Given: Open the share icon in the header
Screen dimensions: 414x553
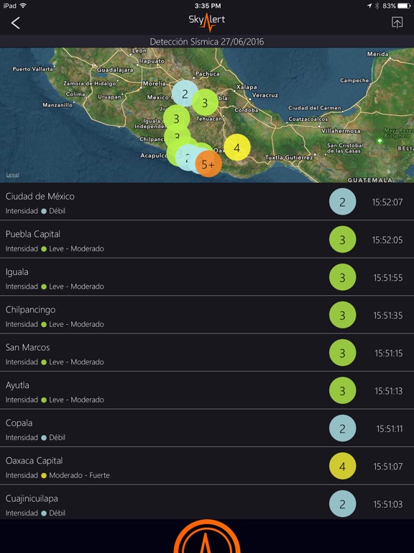Looking at the screenshot, I should pos(397,22).
